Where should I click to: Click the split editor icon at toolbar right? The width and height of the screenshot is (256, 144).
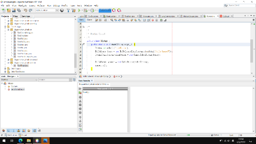tap(254, 20)
